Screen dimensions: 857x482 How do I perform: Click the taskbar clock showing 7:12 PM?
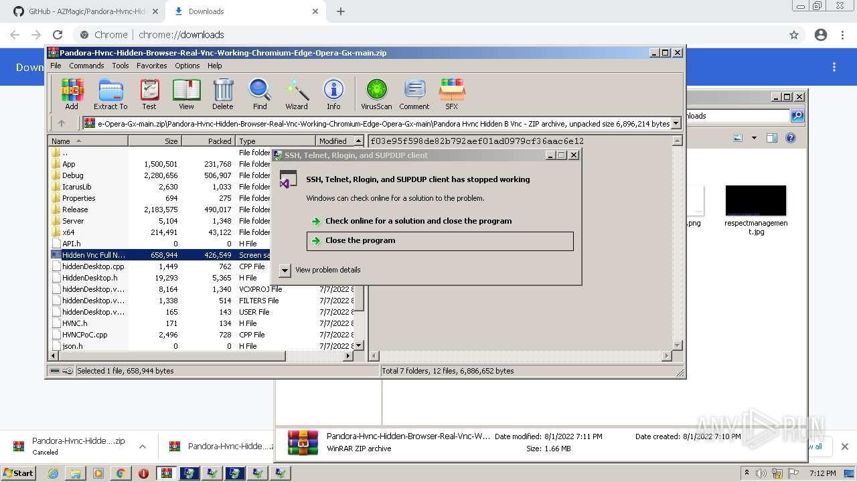tap(822, 473)
